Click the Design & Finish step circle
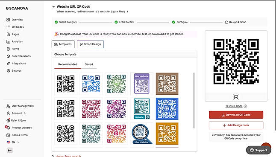The height and width of the screenshot is (157, 276). pyautogui.click(x=226, y=22)
